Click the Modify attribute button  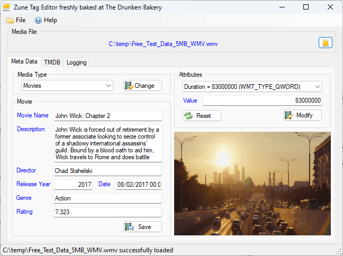click(303, 115)
